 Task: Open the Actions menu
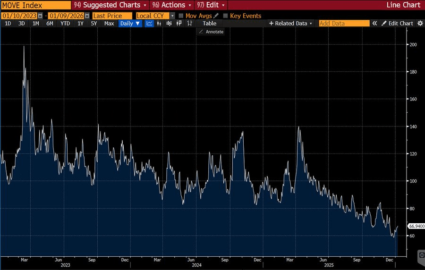coord(171,5)
